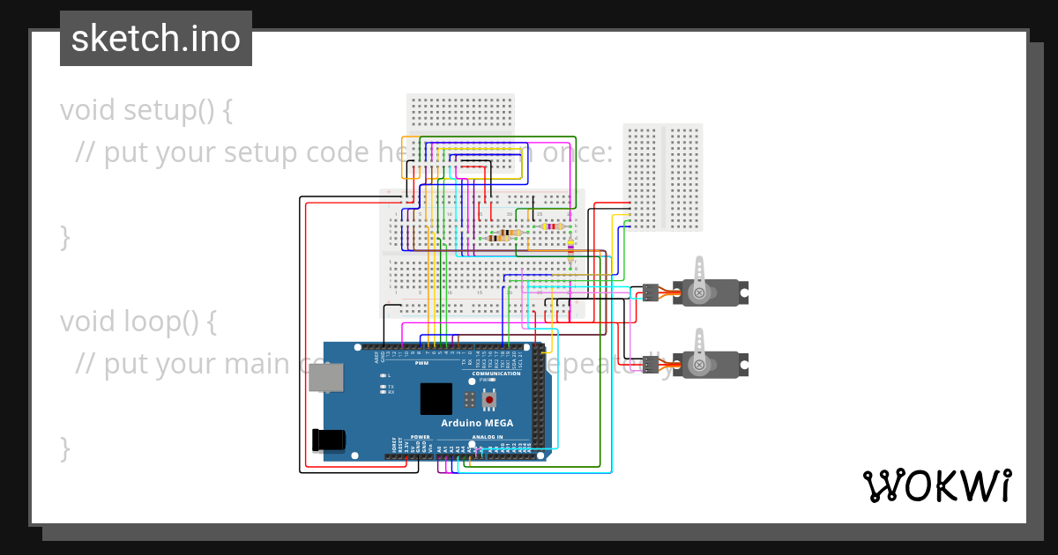The height and width of the screenshot is (555, 1058).
Task: Click the ICSP pin header near the reset button
Action: 469,399
